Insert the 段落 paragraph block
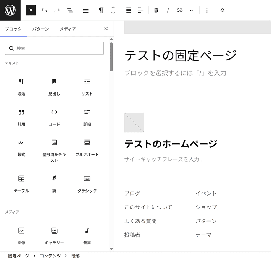The image size is (271, 259). pos(21,87)
